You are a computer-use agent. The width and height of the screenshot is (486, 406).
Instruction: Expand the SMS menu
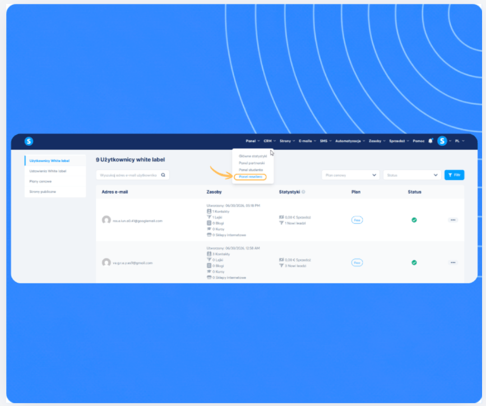click(326, 141)
